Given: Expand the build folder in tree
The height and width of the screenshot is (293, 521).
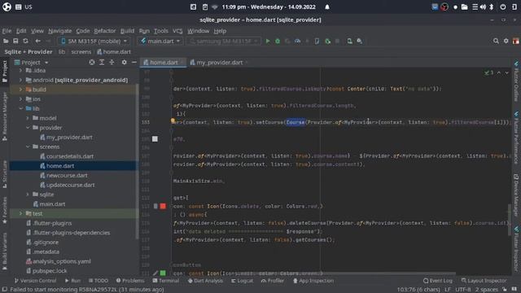Looking at the screenshot, I should pyautogui.click(x=20, y=90).
